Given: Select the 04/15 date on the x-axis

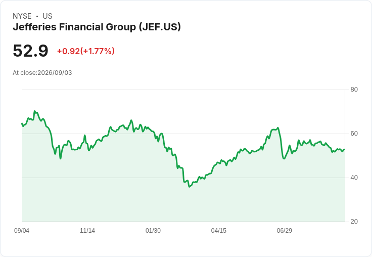Looking at the screenshot, I should (219, 231).
